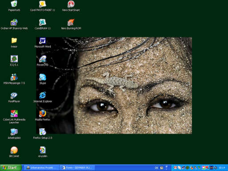Open the RealPlayer shortcut
The width and height of the screenshot is (228, 171).
14,95
